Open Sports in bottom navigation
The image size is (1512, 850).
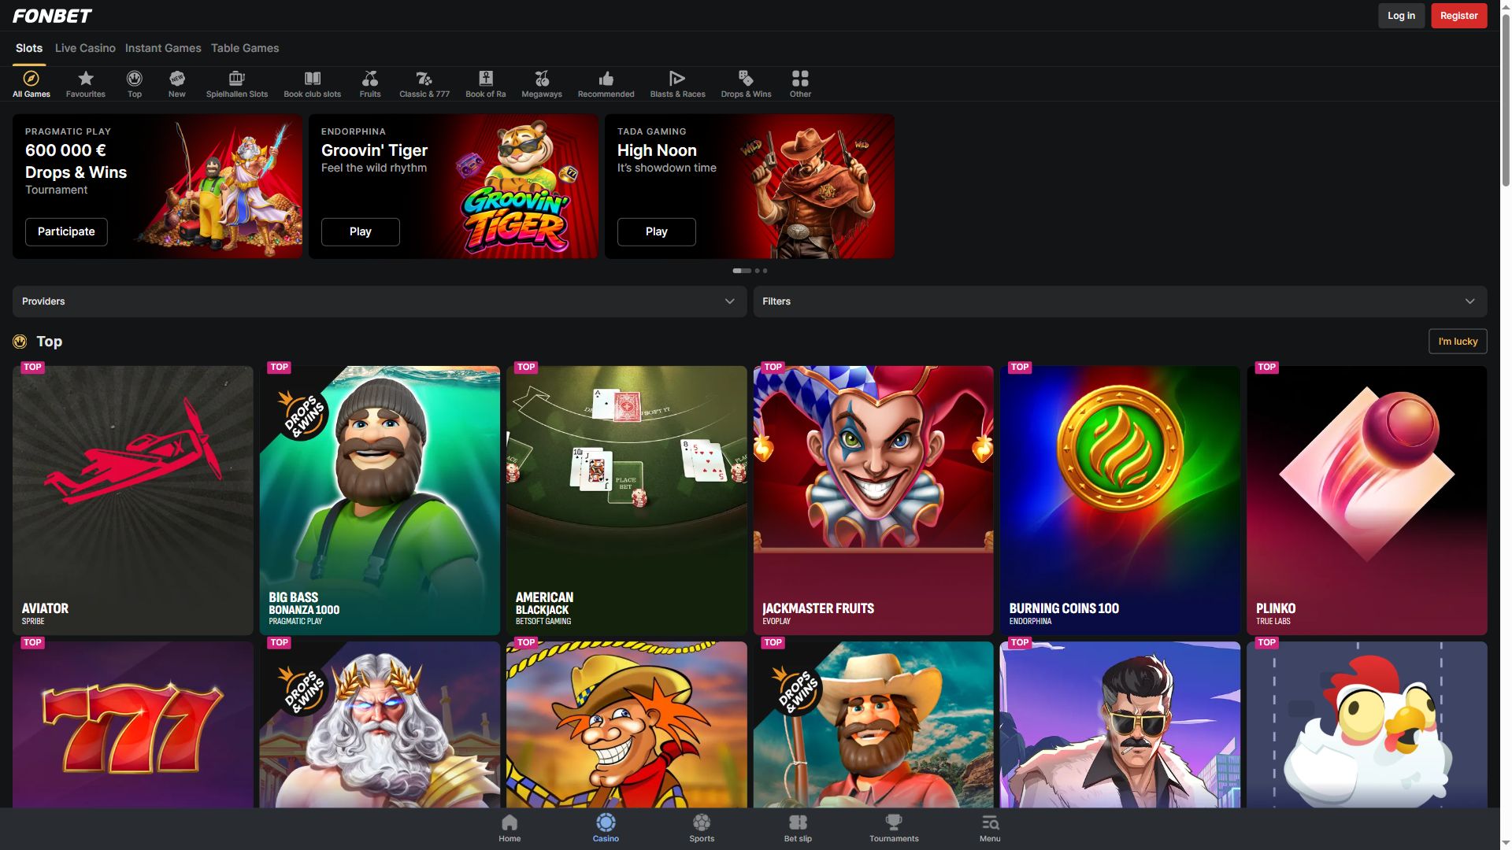click(702, 828)
